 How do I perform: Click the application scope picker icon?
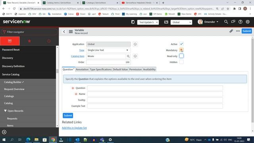tap(166, 22)
